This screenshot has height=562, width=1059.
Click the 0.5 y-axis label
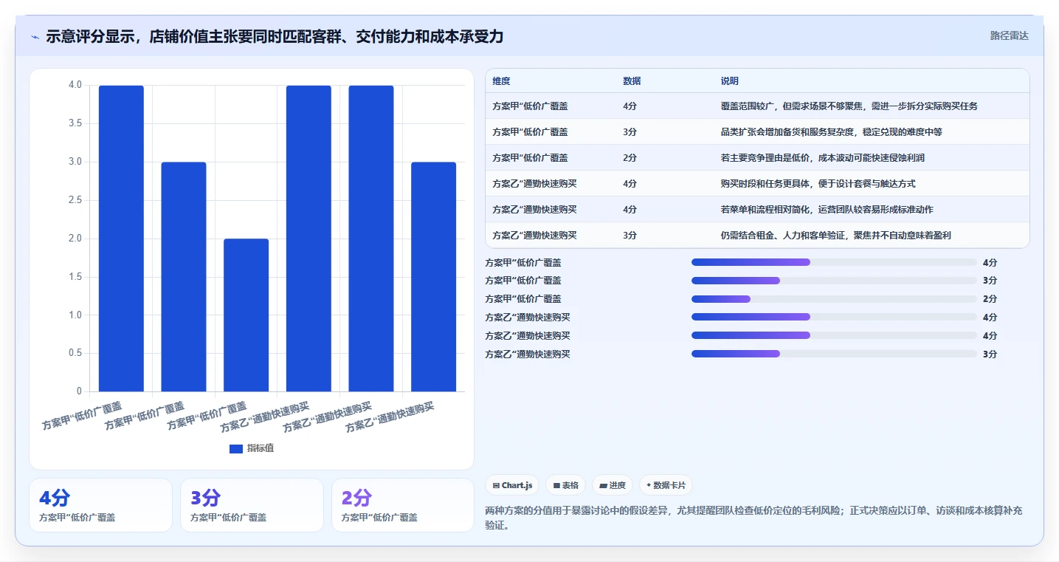[75, 353]
